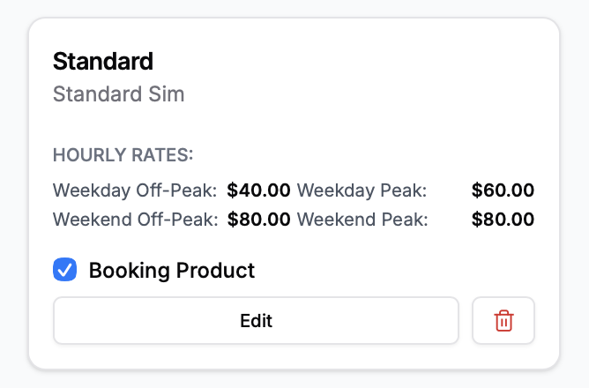Click the gray page background outside the card
The image size is (589, 388).
pos(575,377)
